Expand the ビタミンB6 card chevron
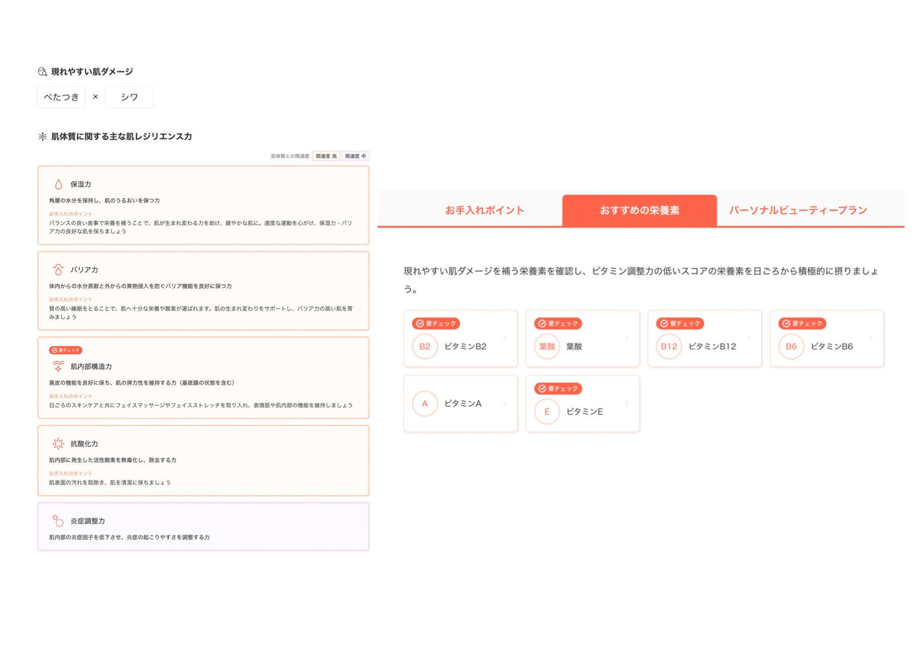 (x=870, y=338)
